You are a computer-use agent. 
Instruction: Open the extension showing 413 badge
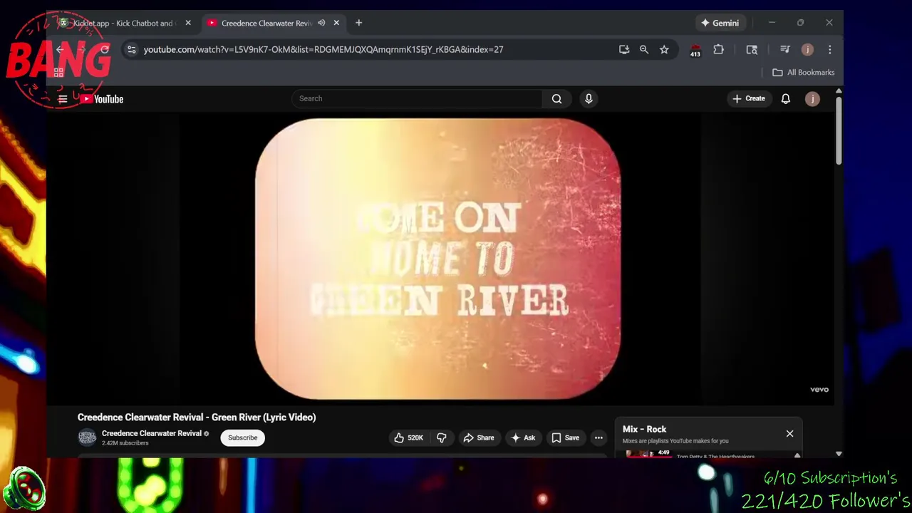tap(695, 50)
